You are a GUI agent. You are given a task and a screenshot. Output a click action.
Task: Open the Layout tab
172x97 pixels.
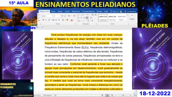coord(67,11)
